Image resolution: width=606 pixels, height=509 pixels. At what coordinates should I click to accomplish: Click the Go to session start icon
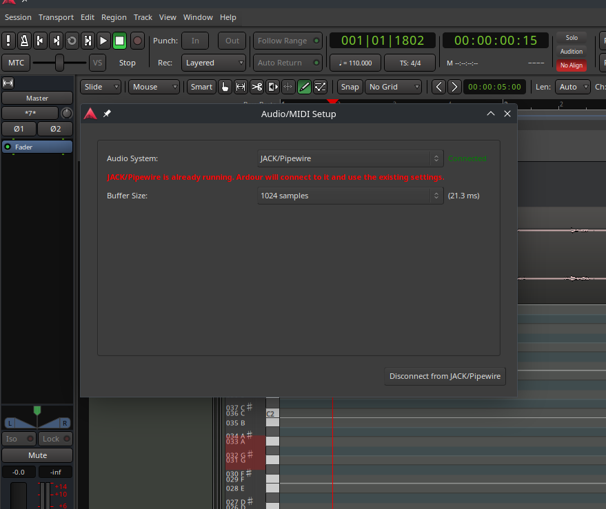point(40,41)
